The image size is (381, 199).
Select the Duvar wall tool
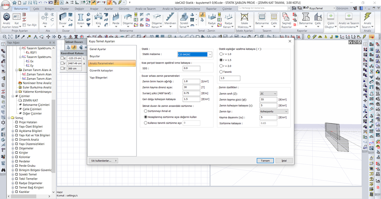coord(62,19)
